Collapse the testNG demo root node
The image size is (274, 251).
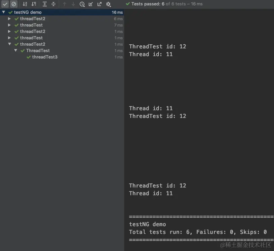(3, 12)
